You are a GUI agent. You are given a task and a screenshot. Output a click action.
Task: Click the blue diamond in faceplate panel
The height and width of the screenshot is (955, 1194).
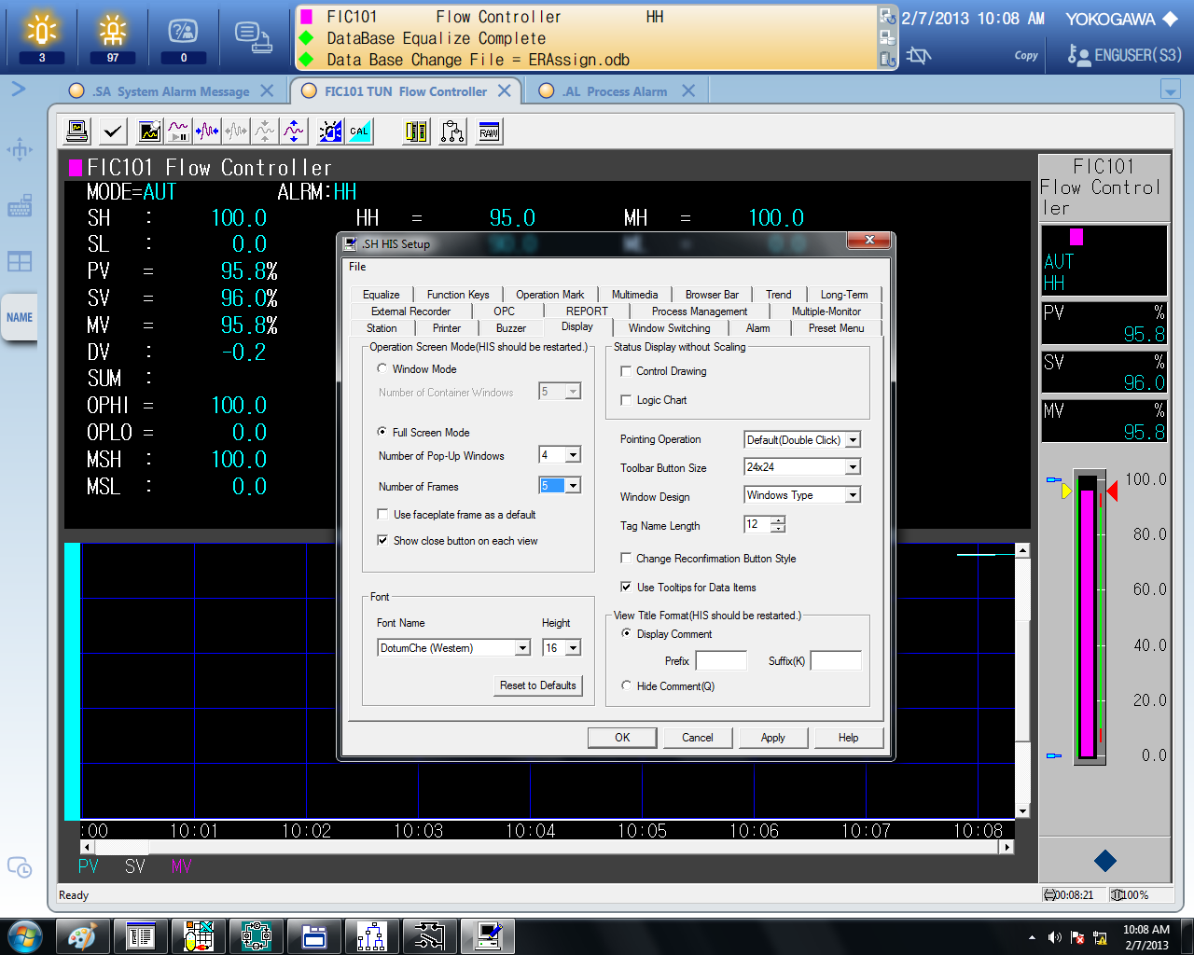click(x=1105, y=861)
